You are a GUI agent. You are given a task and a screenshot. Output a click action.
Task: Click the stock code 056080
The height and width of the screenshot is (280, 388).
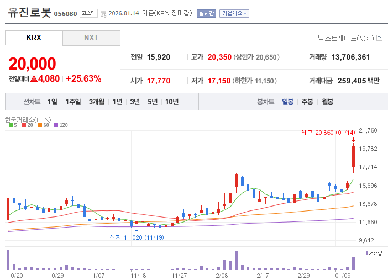pyautogui.click(x=65, y=14)
